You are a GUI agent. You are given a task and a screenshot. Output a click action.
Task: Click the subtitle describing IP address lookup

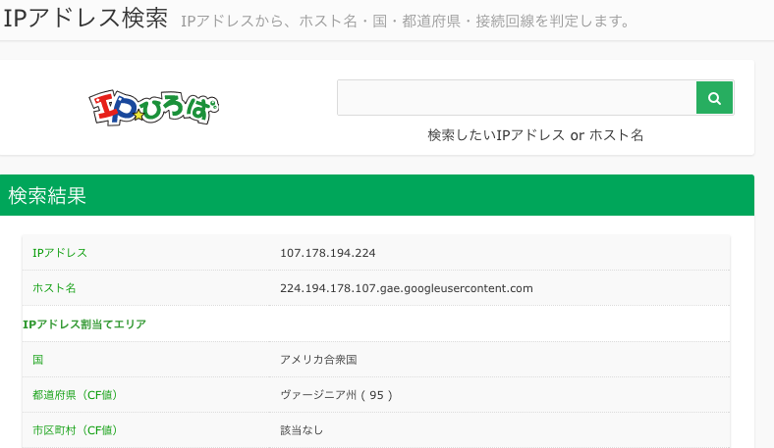pyautogui.click(x=406, y=22)
